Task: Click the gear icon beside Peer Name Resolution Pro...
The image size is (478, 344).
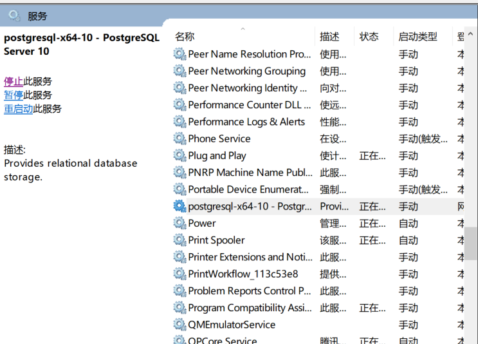Action: click(x=180, y=54)
